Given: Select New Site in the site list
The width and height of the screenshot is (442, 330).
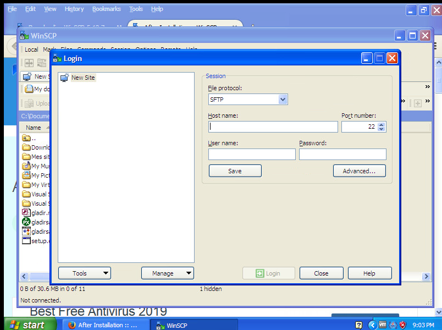Looking at the screenshot, I should [83, 78].
